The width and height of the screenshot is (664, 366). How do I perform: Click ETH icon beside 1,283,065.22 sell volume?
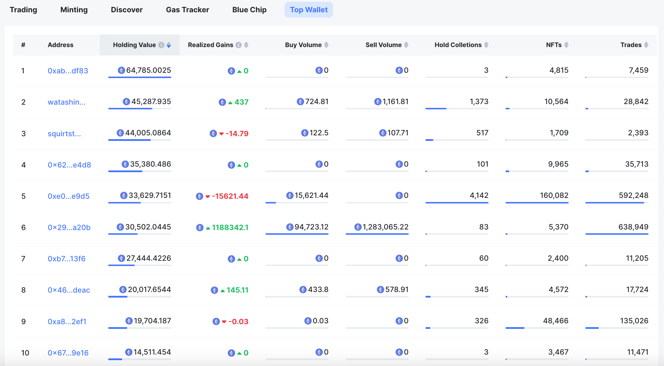click(x=358, y=227)
